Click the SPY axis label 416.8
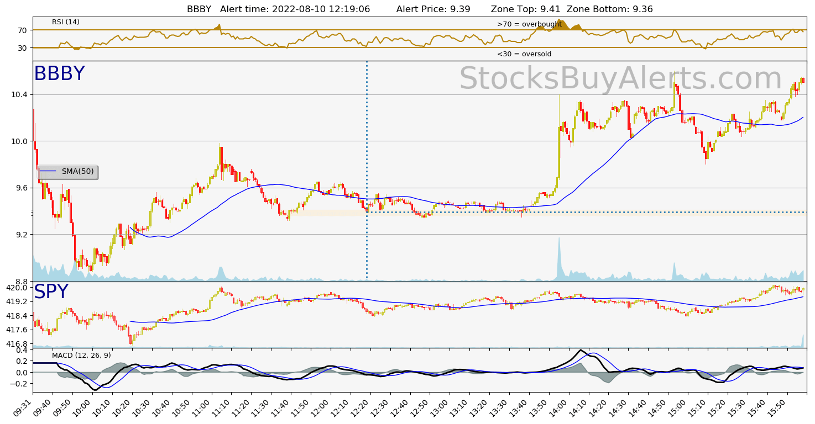Image resolution: width=815 pixels, height=424 pixels. coord(18,344)
